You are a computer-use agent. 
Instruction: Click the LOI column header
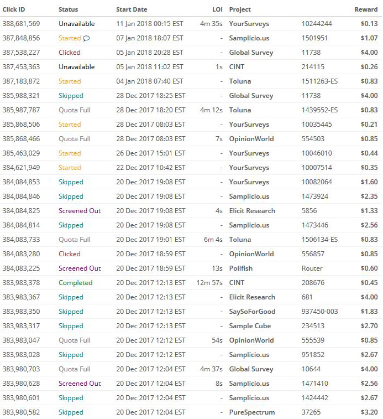[x=218, y=9]
